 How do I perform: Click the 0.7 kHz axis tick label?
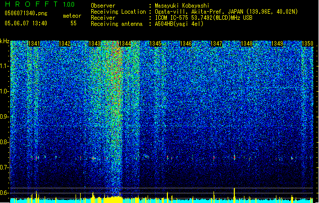5,167
